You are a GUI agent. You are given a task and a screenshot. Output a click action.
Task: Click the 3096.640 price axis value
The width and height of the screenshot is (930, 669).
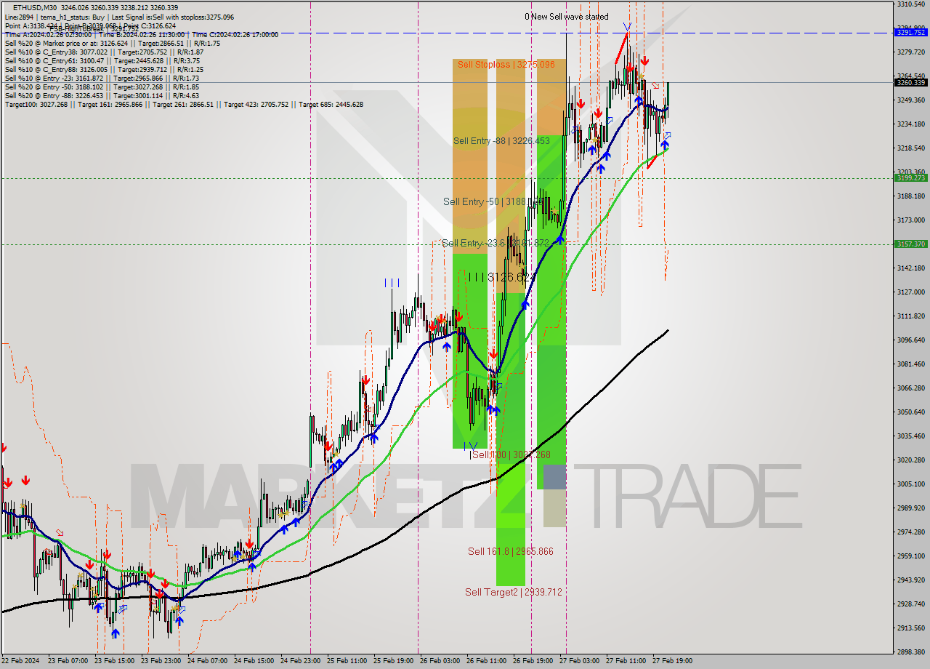point(910,340)
